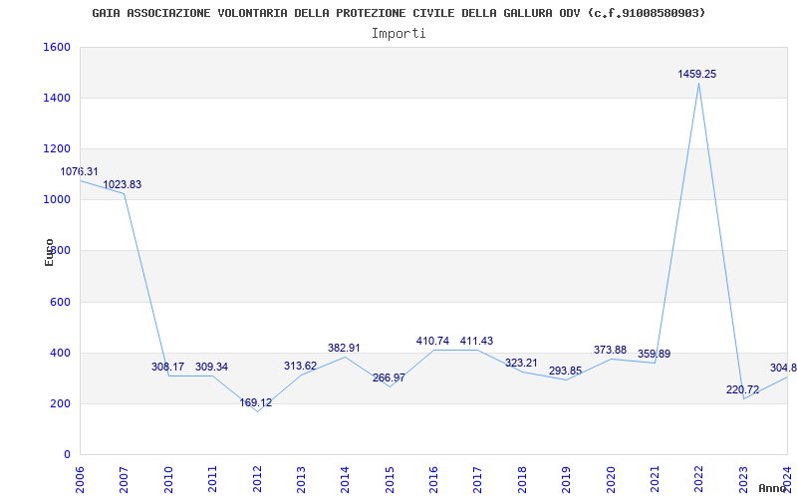This screenshot has height=498, width=797.
Task: Click the y-axis tick 1400
Action: (x=57, y=98)
